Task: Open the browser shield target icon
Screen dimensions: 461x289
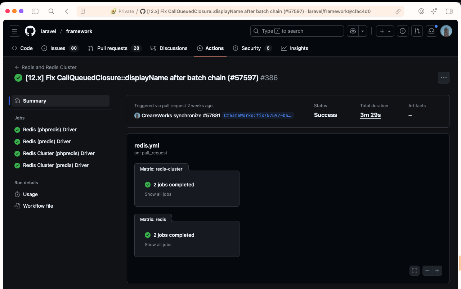Action: [421, 11]
